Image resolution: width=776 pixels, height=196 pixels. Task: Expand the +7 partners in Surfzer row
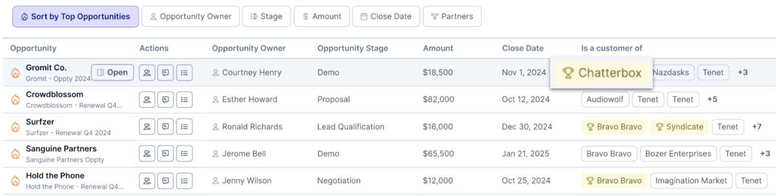point(757,127)
